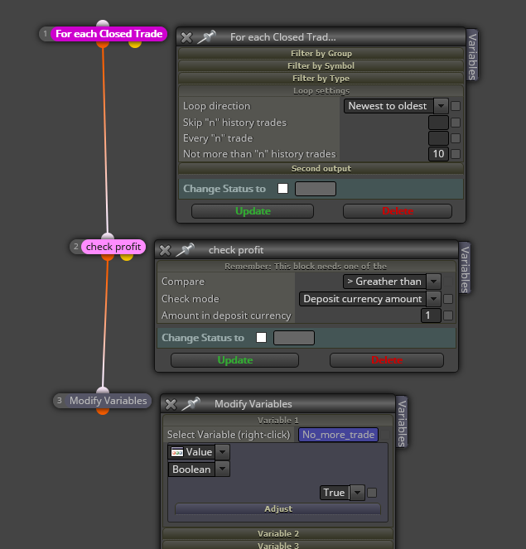
Task: Select the check profit node
Action: (113, 247)
